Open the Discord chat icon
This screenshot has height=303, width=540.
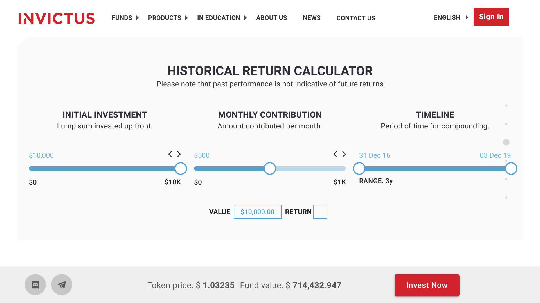(35, 284)
